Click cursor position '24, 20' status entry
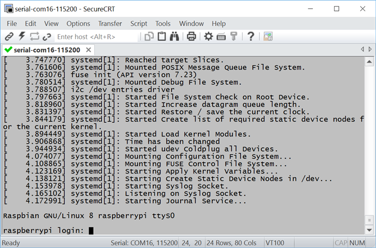 click(x=192, y=243)
